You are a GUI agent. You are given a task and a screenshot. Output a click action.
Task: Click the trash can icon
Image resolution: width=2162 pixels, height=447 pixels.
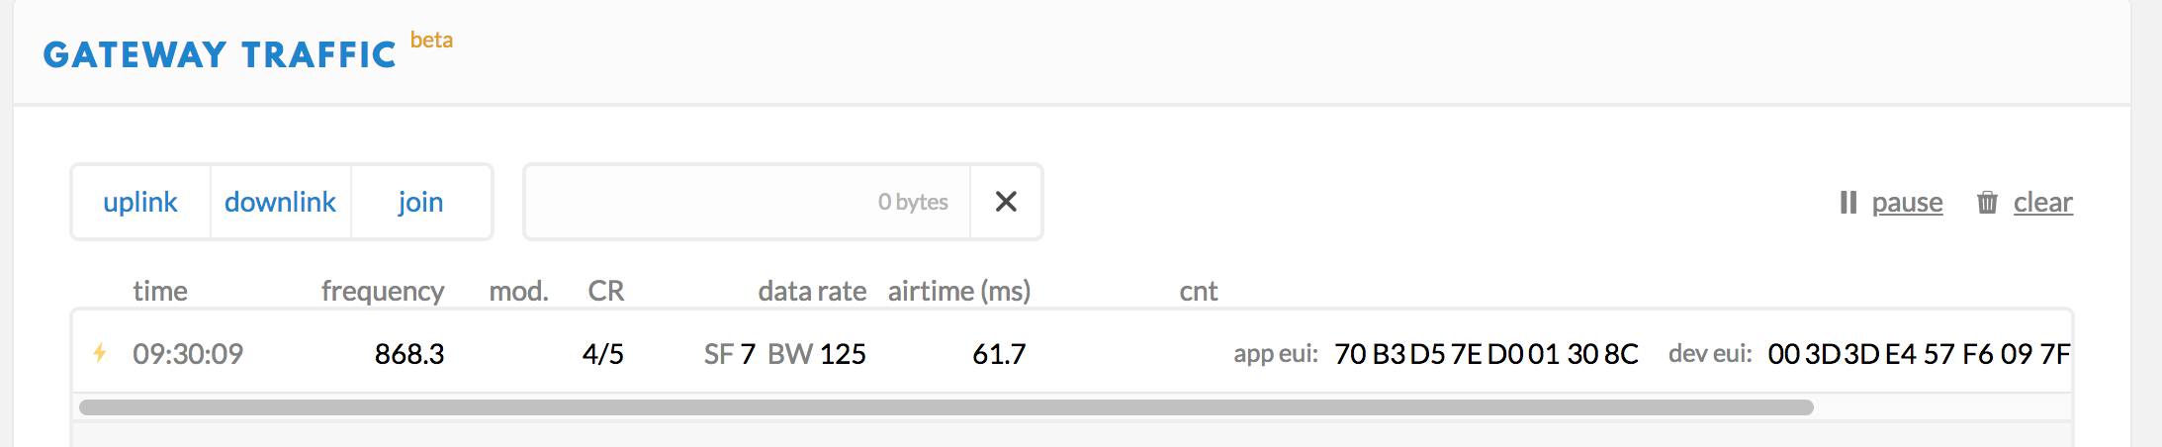1987,203
